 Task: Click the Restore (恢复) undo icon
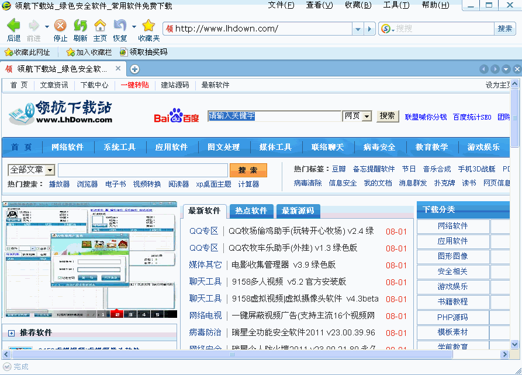120,26
